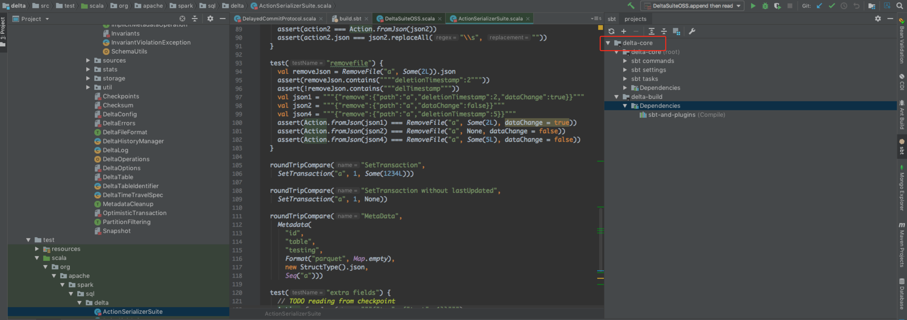The image size is (907, 320).
Task: Expand the util folder
Action: 88,87
